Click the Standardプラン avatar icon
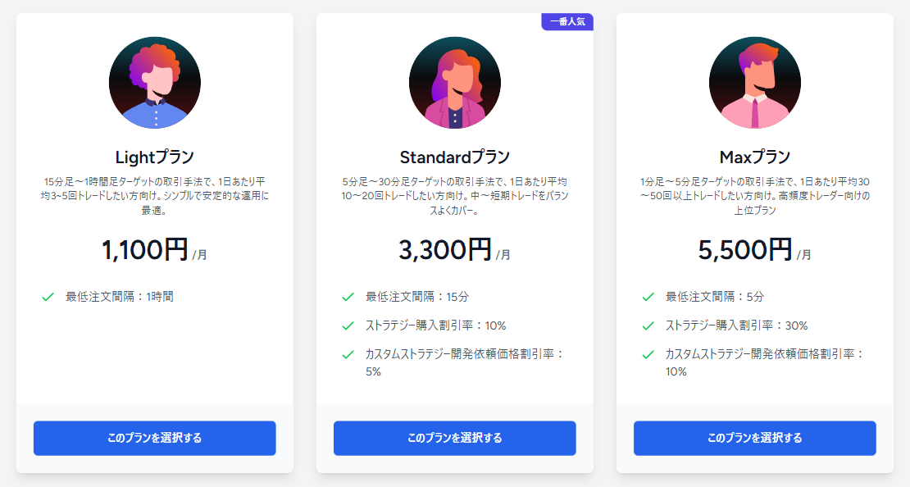 pyautogui.click(x=454, y=82)
